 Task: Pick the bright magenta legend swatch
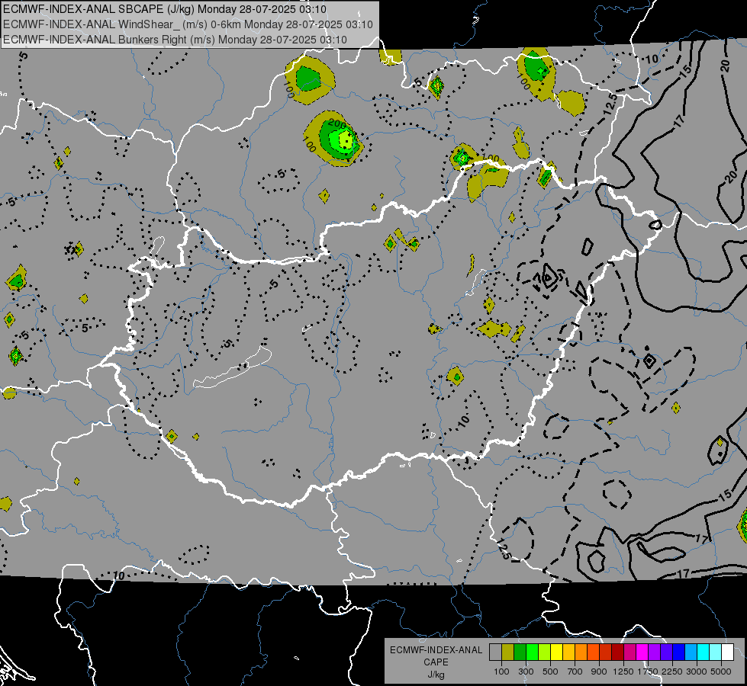point(642,652)
